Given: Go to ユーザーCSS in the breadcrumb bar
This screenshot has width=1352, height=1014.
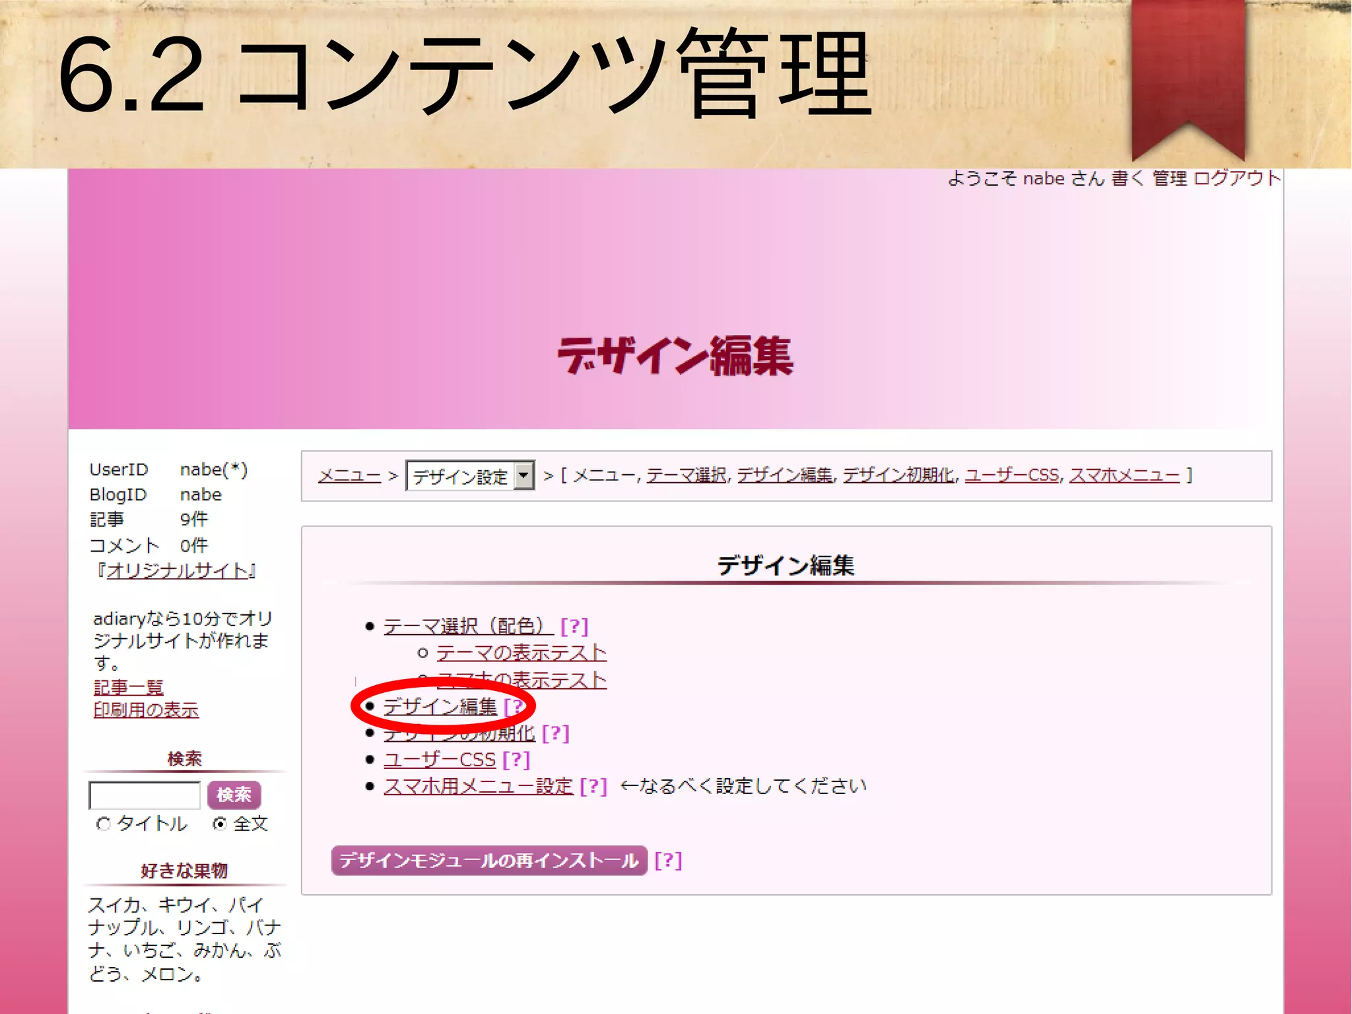Looking at the screenshot, I should 1011,475.
